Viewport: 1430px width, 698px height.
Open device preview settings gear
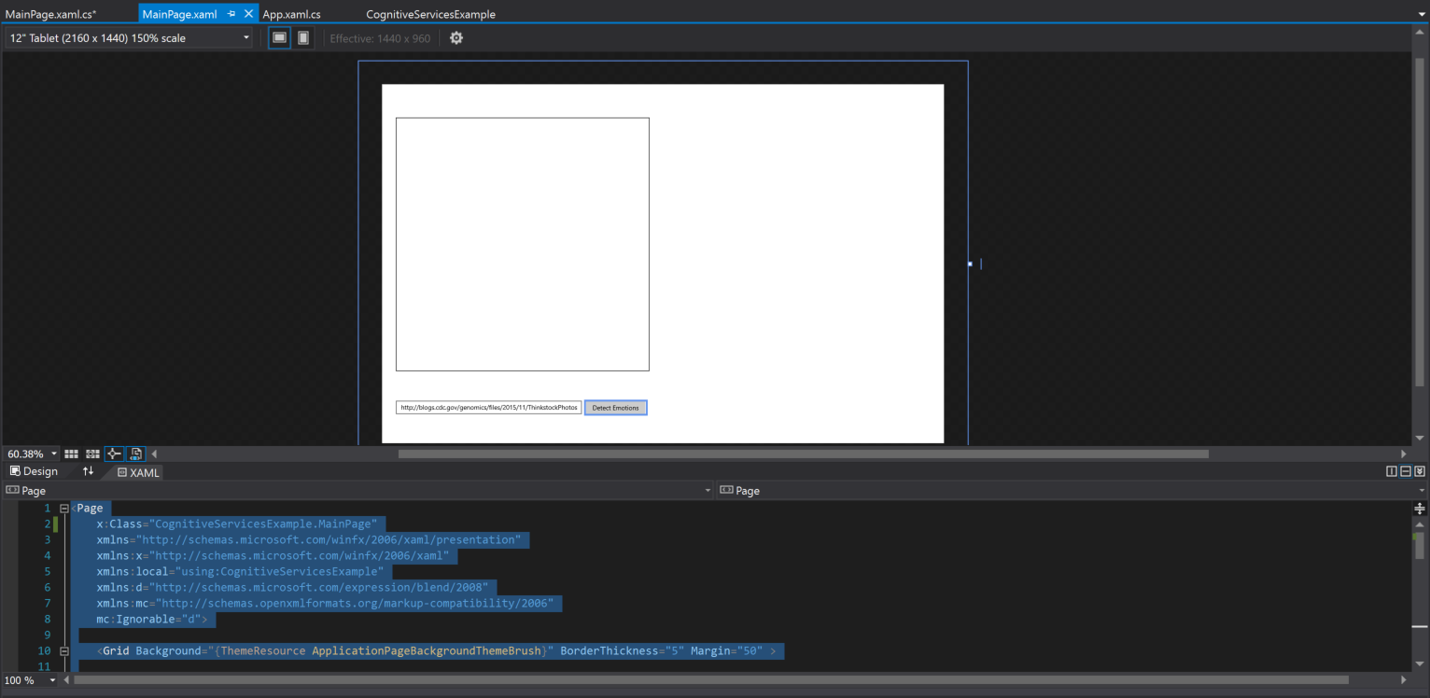coord(456,38)
